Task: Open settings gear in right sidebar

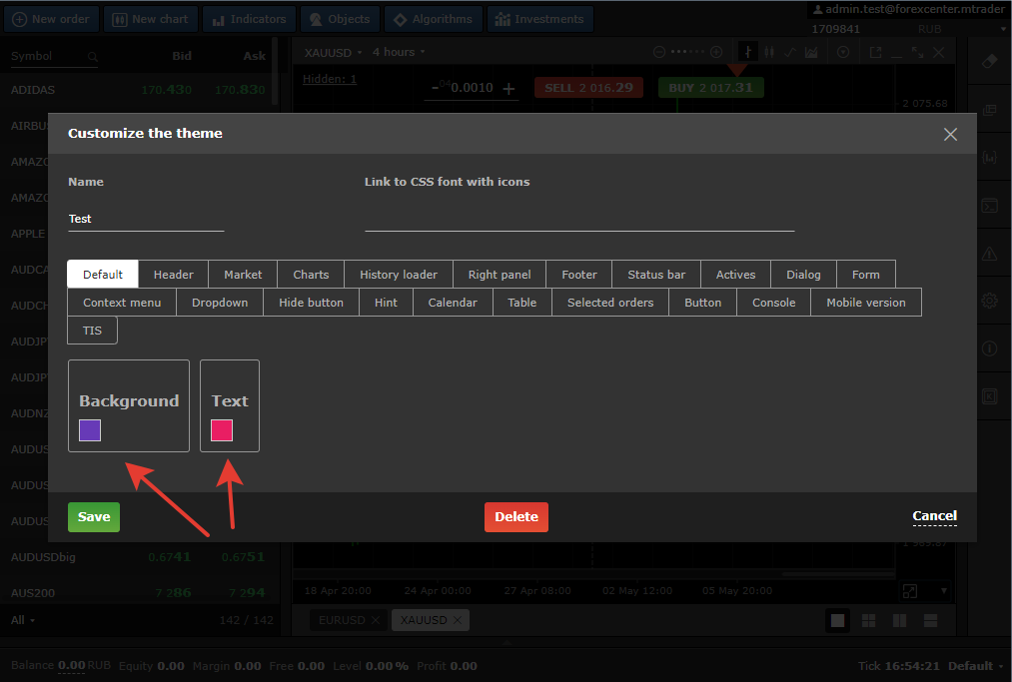Action: pos(989,301)
